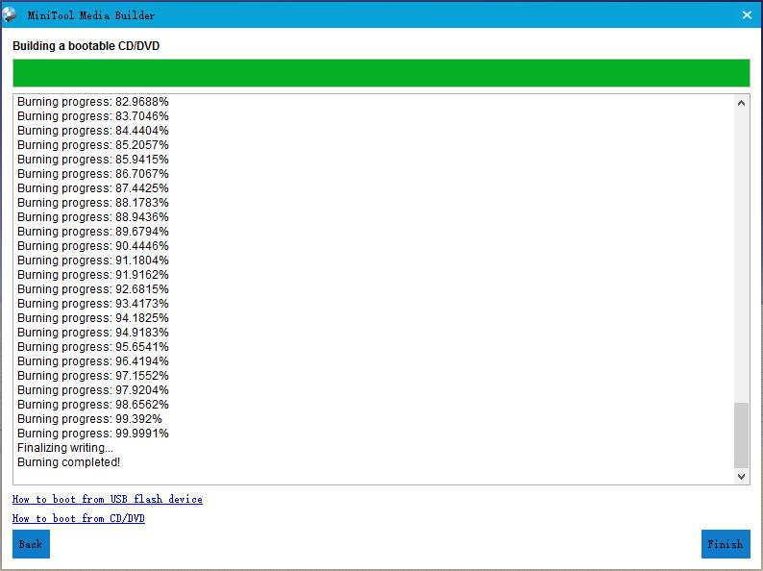Select the 'Burning completed!' log line
Image resolution: width=763 pixels, height=571 pixels.
[x=68, y=462]
